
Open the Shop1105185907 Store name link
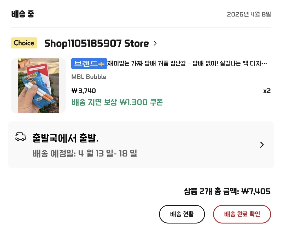(96, 43)
